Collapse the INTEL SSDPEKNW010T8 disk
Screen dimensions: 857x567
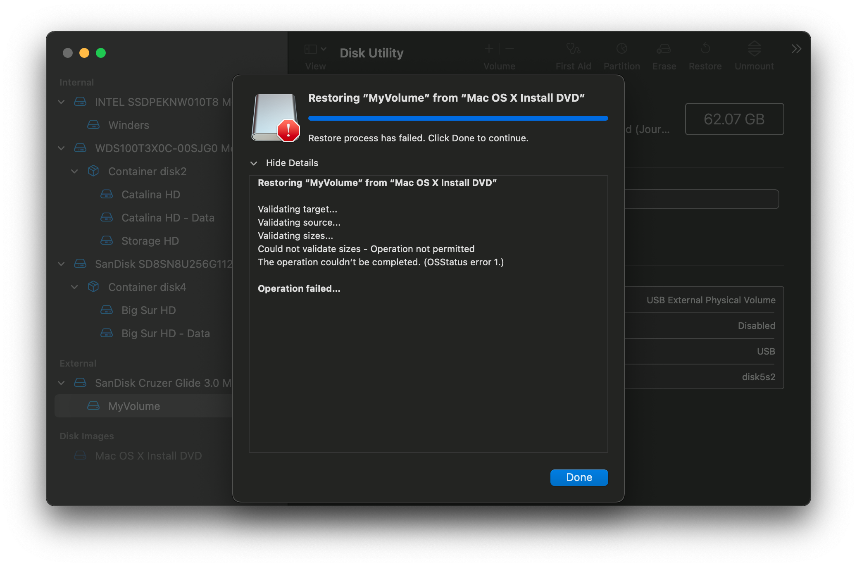click(61, 102)
